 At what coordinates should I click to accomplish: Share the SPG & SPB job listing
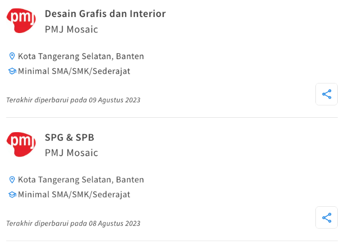pyautogui.click(x=327, y=218)
